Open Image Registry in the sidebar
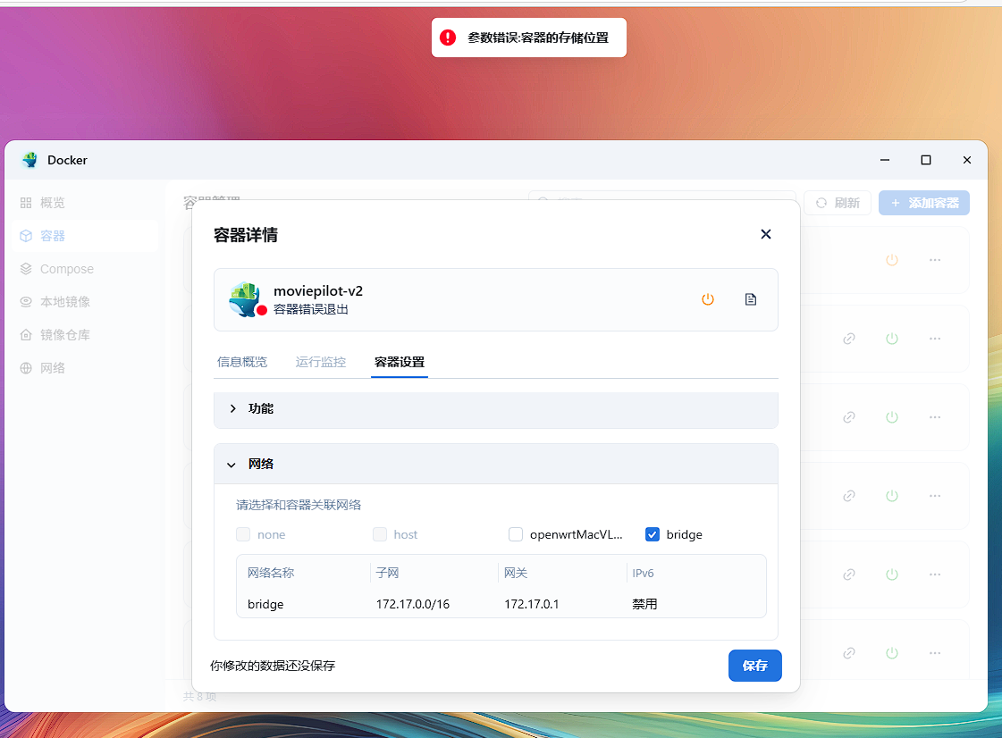This screenshot has height=738, width=1002. [x=64, y=335]
